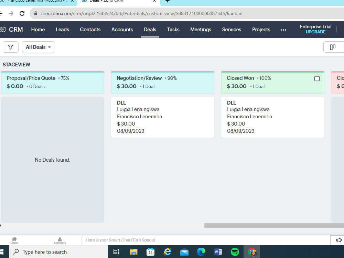Close the Deals - Zoho CRM browser tab

(x=154, y=1)
